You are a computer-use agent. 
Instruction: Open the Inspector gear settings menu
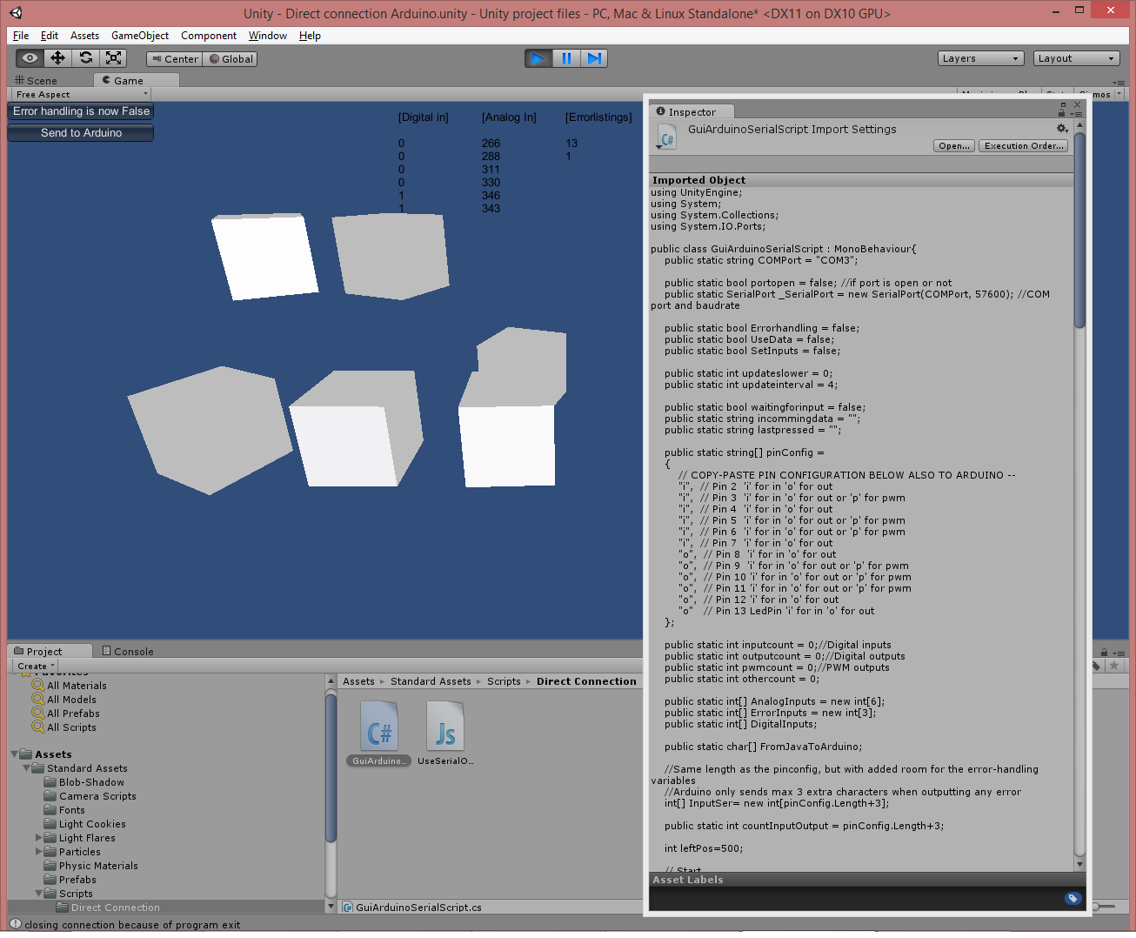tap(1062, 128)
